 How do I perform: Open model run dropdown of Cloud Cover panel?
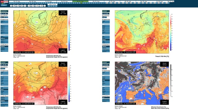pos(106,65)
